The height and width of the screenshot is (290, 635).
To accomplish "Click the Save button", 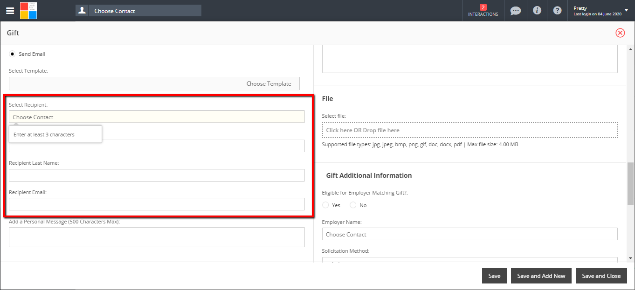I will point(494,276).
